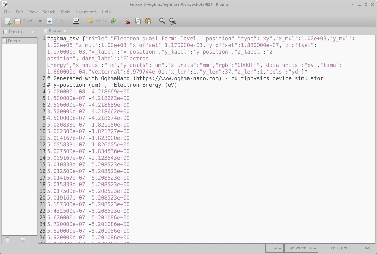Viewport: 377px width, 254px height.
Task: Expand the recent files arrow next to Open
Action: coord(40,21)
